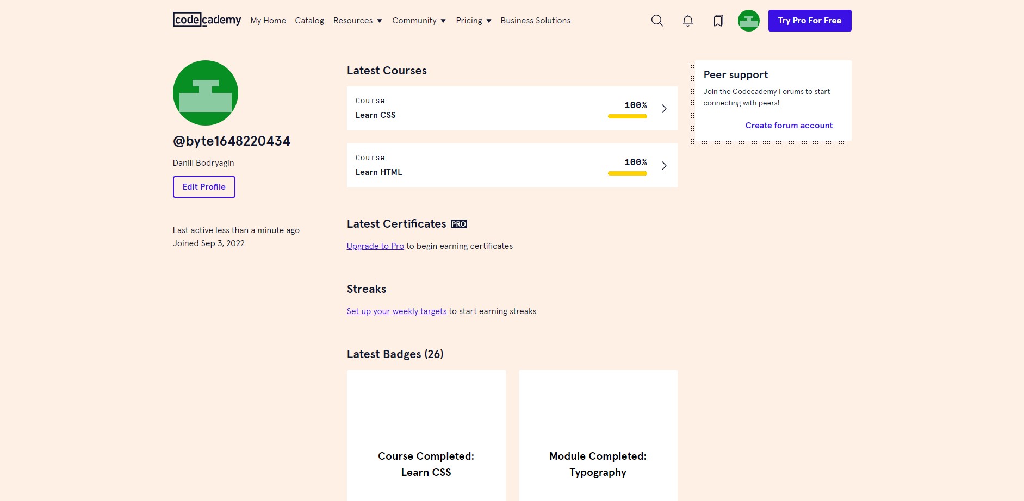Expand the Resources dropdown menu
Image resolution: width=1024 pixels, height=501 pixels.
357,21
